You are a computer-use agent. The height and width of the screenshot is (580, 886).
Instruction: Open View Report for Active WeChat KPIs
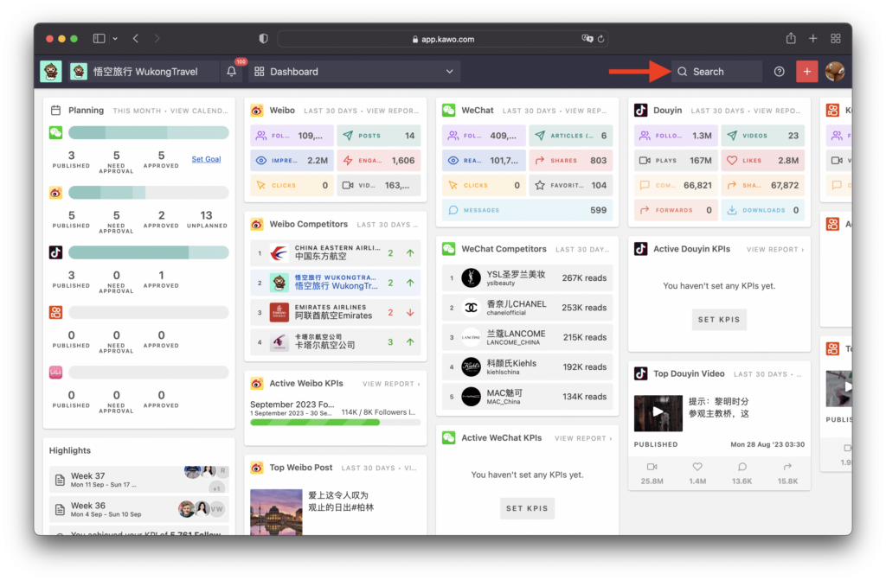[x=583, y=438]
